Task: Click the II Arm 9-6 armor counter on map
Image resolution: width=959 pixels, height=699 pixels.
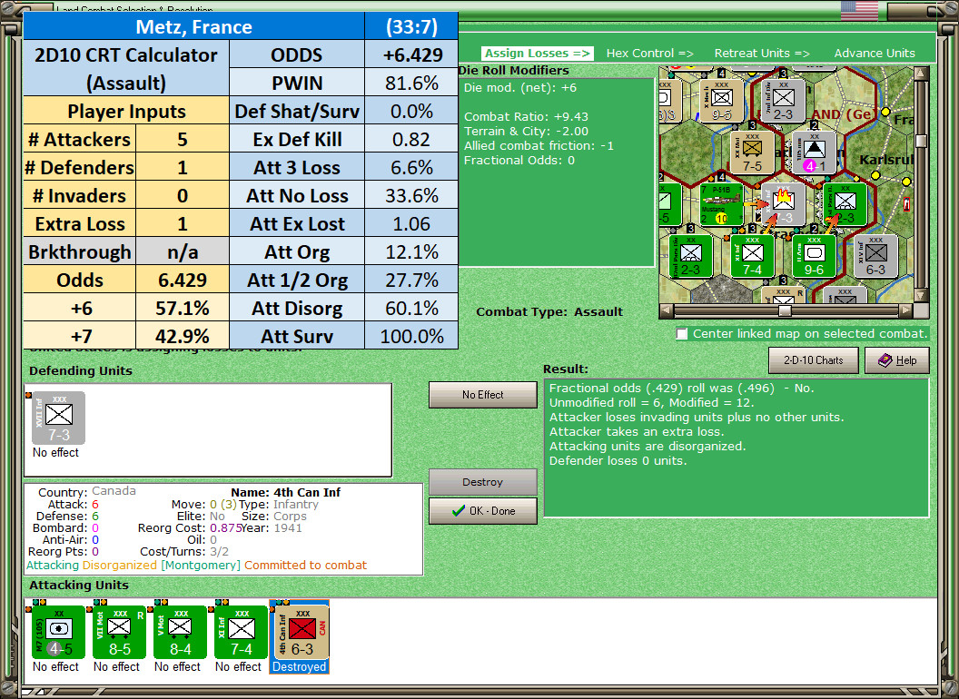Action: 814,256
